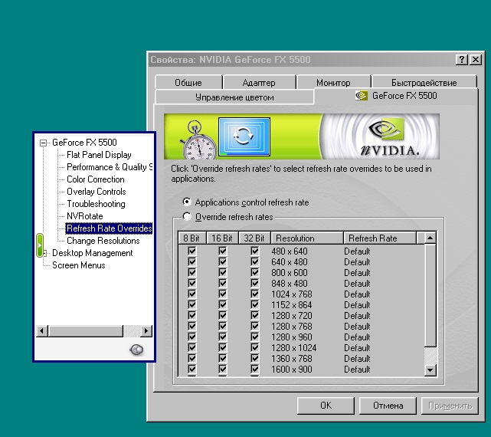Click Default refresh rate for 1600 x 900
The image size is (491, 437).
(x=357, y=369)
